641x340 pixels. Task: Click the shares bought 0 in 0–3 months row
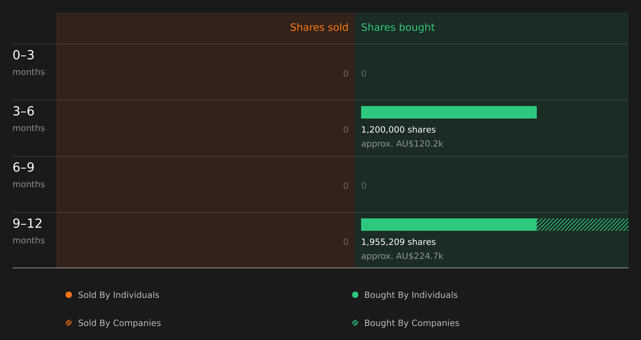point(364,74)
